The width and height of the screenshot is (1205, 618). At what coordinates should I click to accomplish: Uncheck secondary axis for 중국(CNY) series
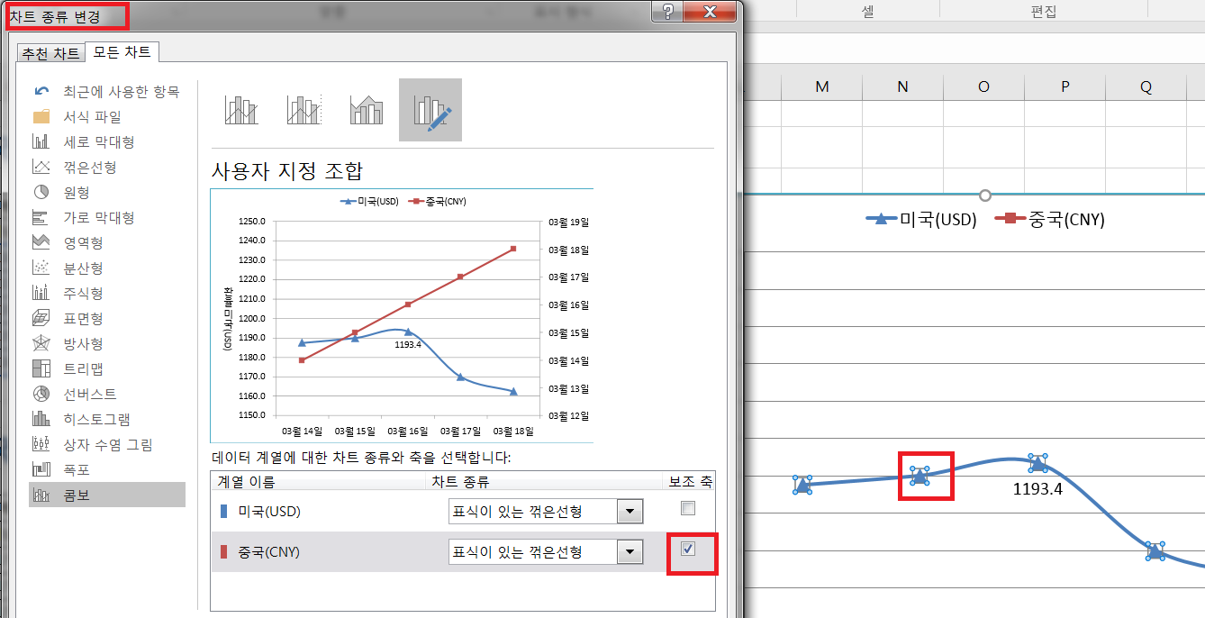click(x=688, y=549)
